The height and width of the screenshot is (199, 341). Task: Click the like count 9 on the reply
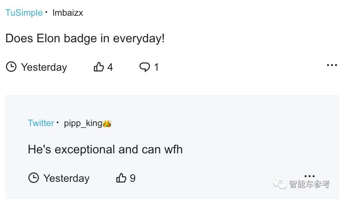coord(132,178)
